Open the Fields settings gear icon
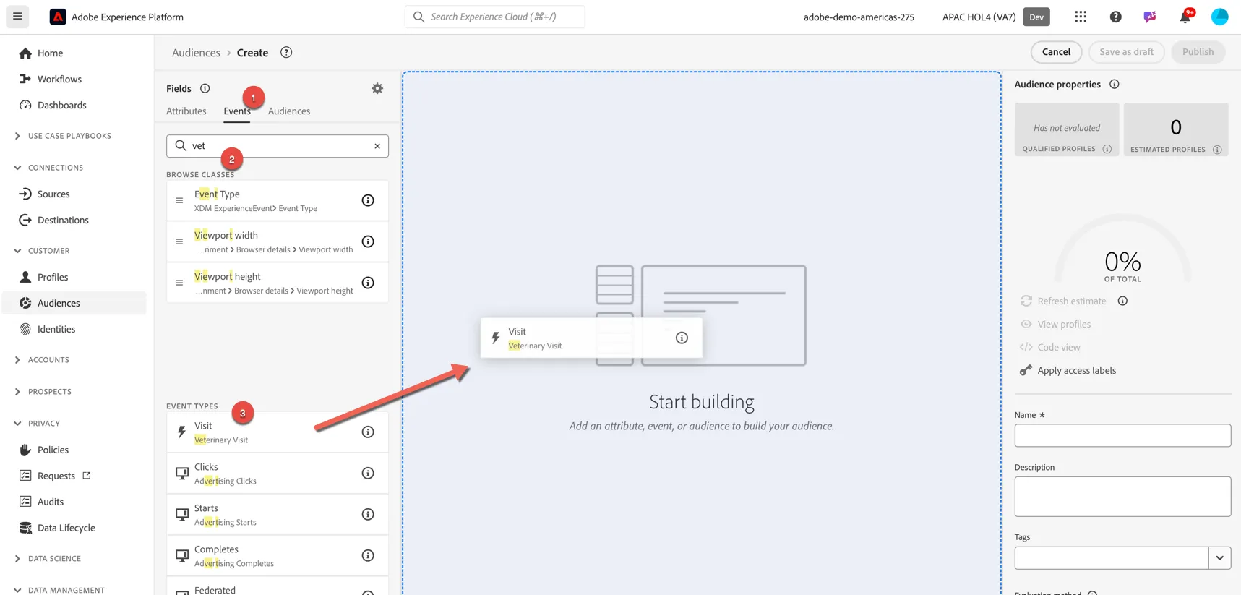Viewport: 1241px width, 595px height. [377, 88]
